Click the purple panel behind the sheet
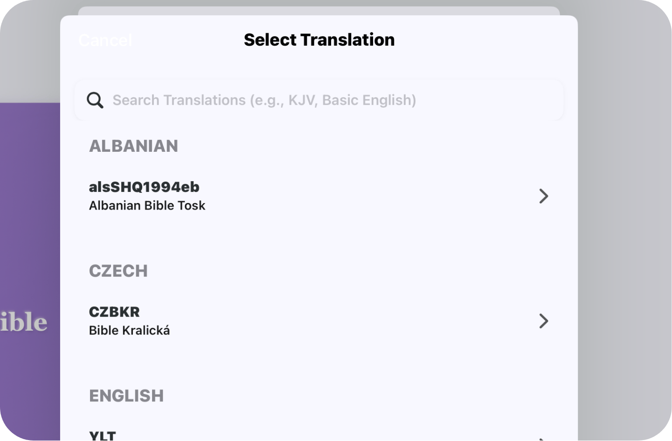The height and width of the screenshot is (441, 672). coord(30,210)
